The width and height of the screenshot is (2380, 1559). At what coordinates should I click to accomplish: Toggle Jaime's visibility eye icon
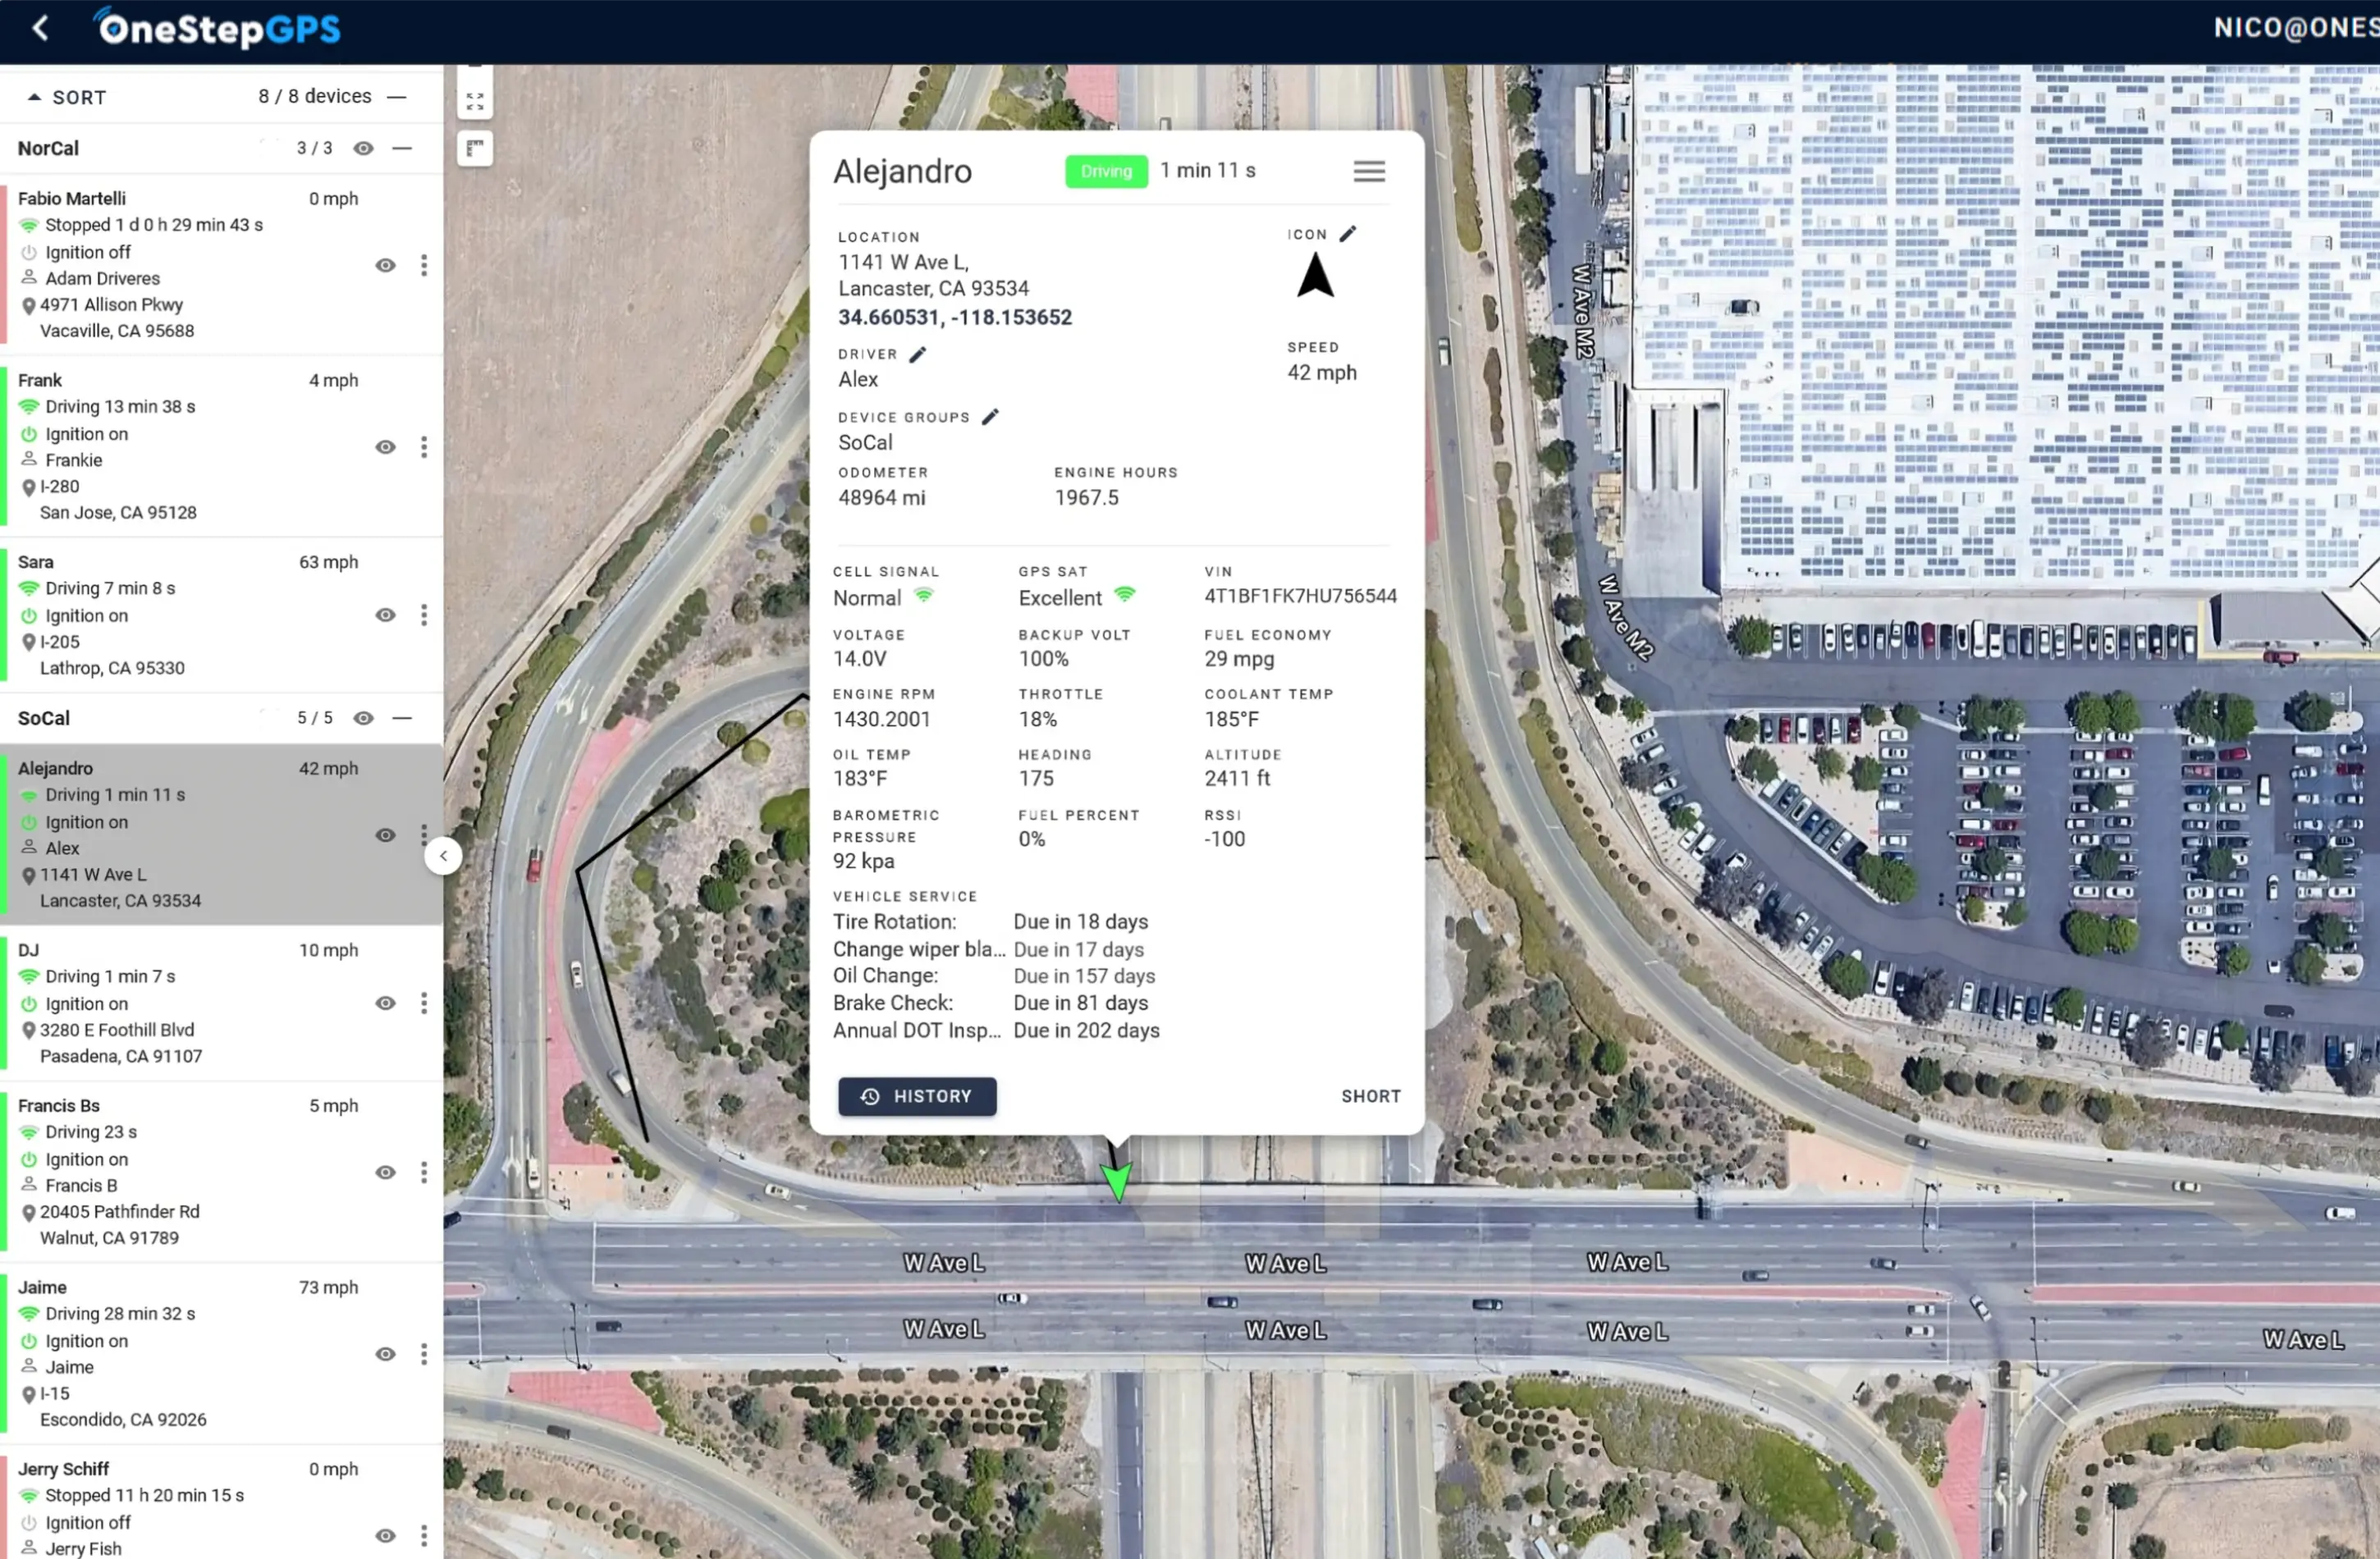pos(385,1354)
